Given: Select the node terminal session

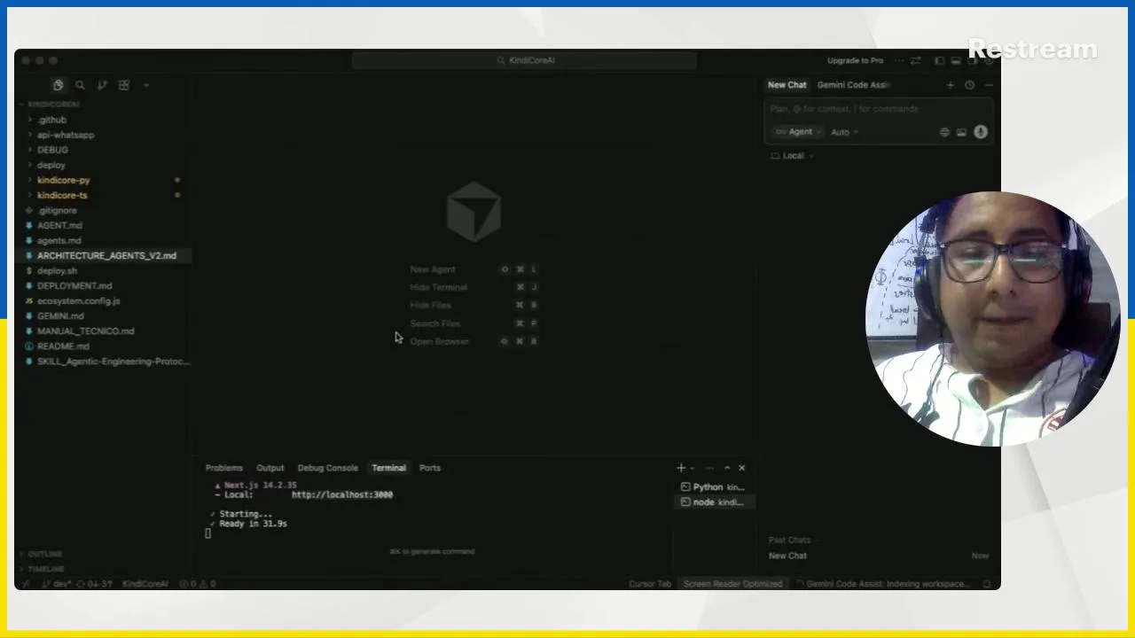Looking at the screenshot, I should (714, 502).
